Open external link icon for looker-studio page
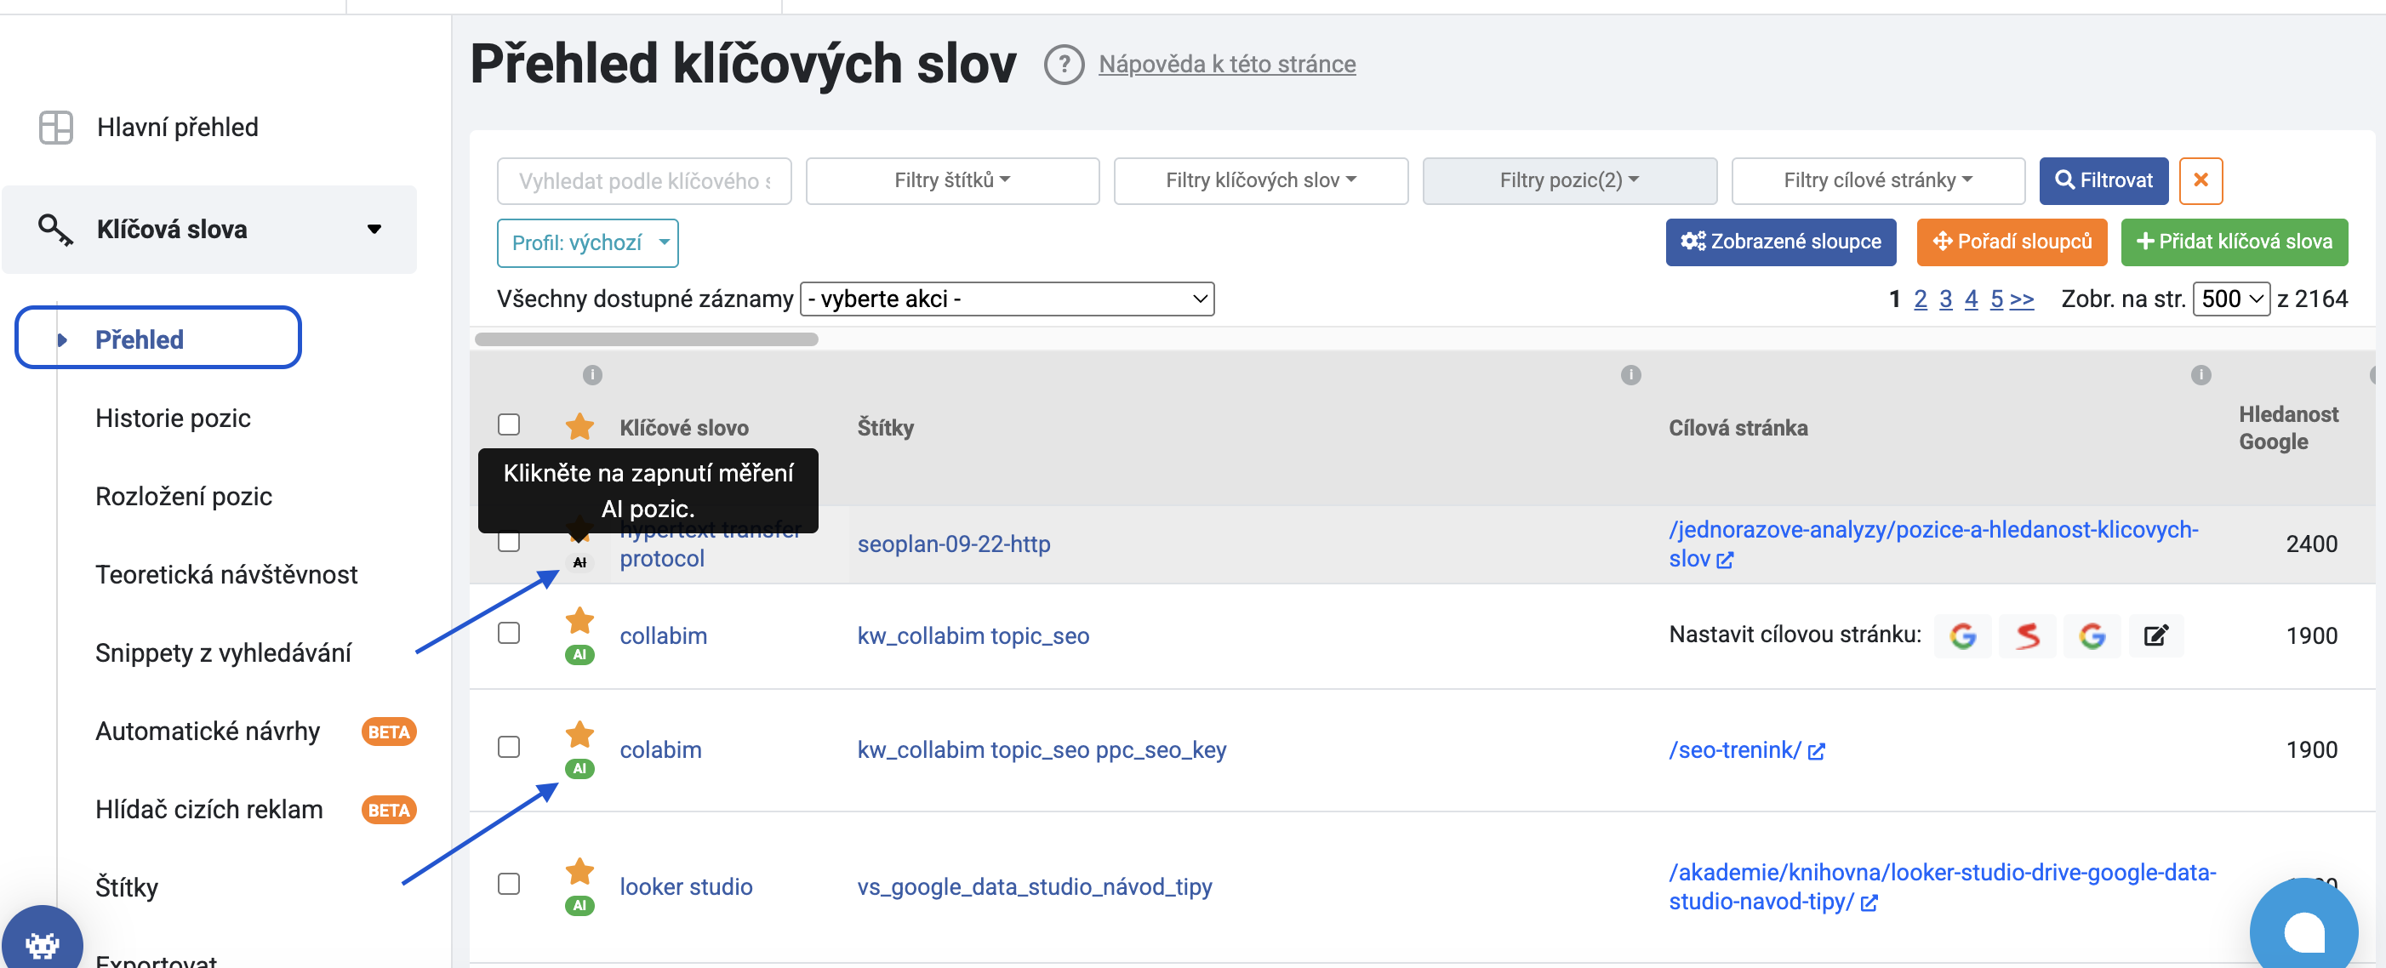The height and width of the screenshot is (968, 2386). pyautogui.click(x=1869, y=903)
